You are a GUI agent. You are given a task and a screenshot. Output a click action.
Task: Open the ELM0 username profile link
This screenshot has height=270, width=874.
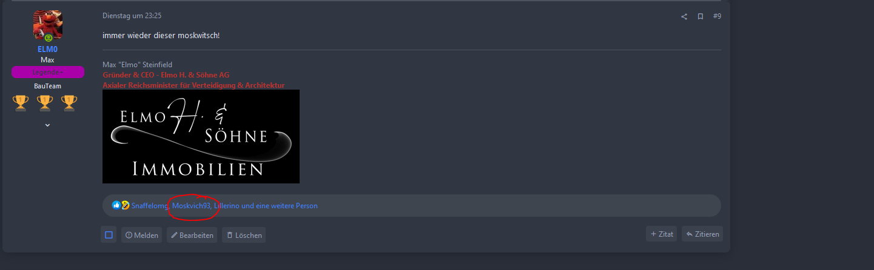[48, 49]
